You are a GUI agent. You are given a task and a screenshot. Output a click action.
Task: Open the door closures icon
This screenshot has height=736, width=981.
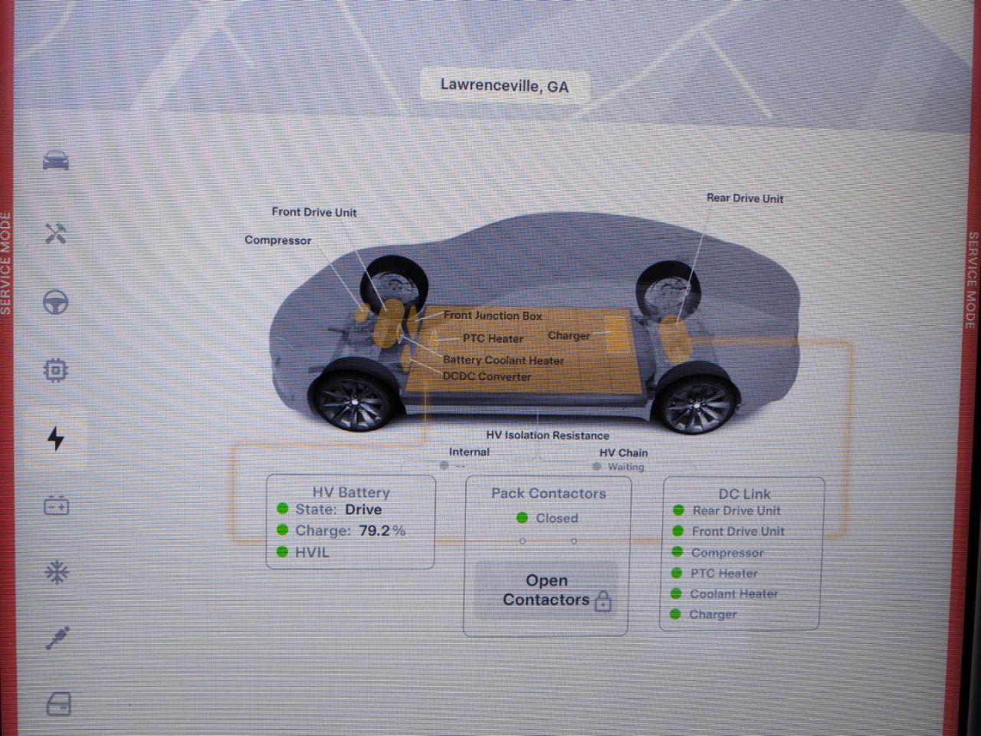click(x=58, y=704)
